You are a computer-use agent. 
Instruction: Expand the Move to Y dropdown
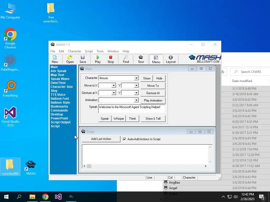tap(136, 85)
